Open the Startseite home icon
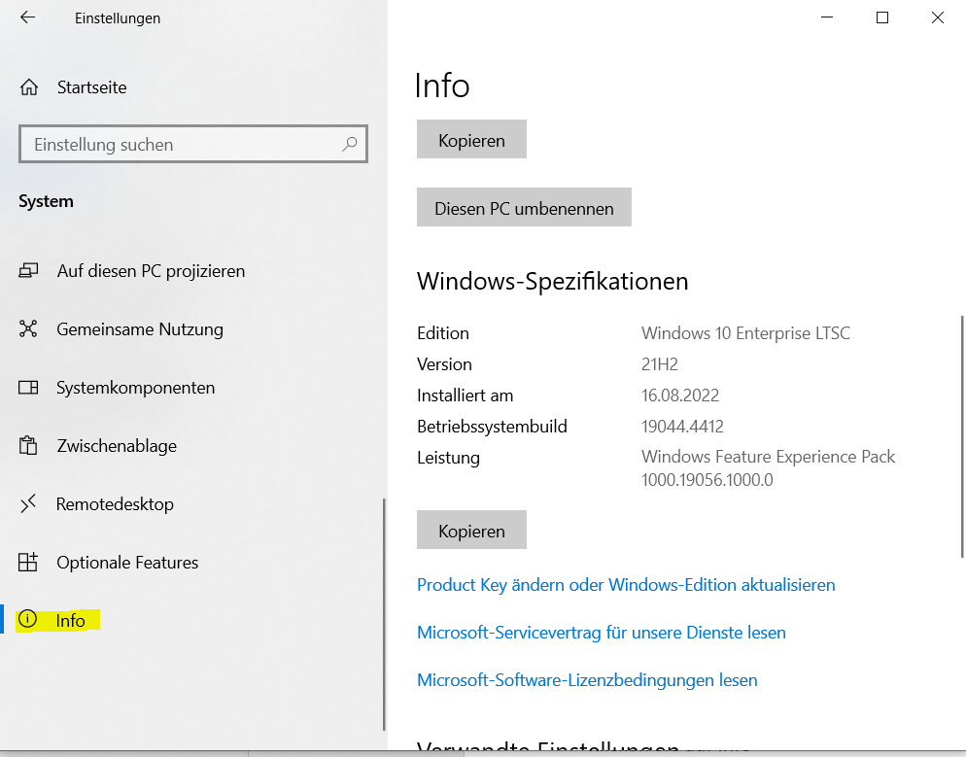Image resolution: width=966 pixels, height=757 pixels. tap(29, 87)
